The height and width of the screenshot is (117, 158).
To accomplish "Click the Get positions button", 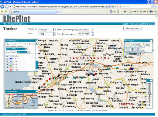I will click(x=132, y=29).
